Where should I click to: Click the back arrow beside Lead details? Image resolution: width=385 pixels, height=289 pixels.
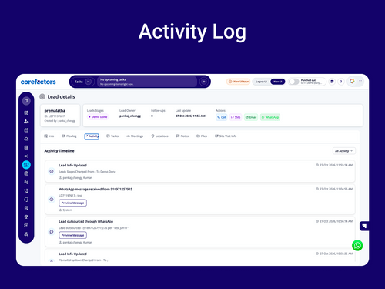click(x=42, y=96)
